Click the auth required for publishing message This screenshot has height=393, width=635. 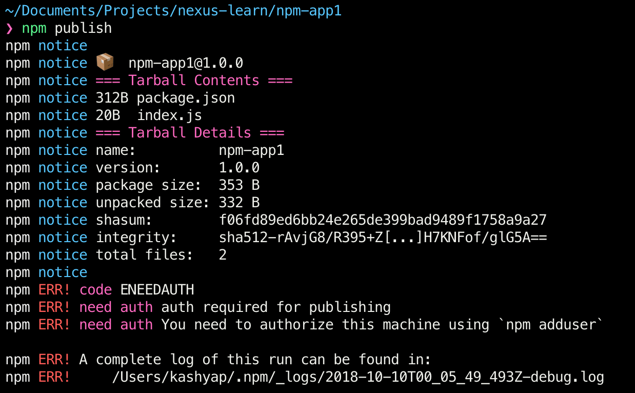pos(276,307)
